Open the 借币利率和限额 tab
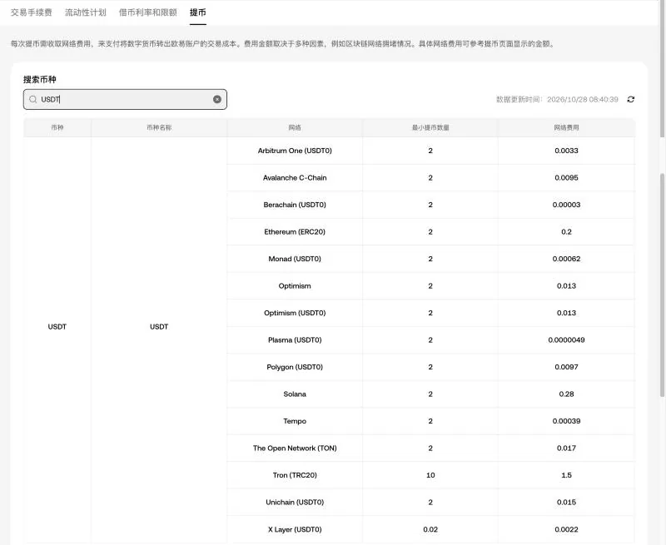 coord(148,12)
